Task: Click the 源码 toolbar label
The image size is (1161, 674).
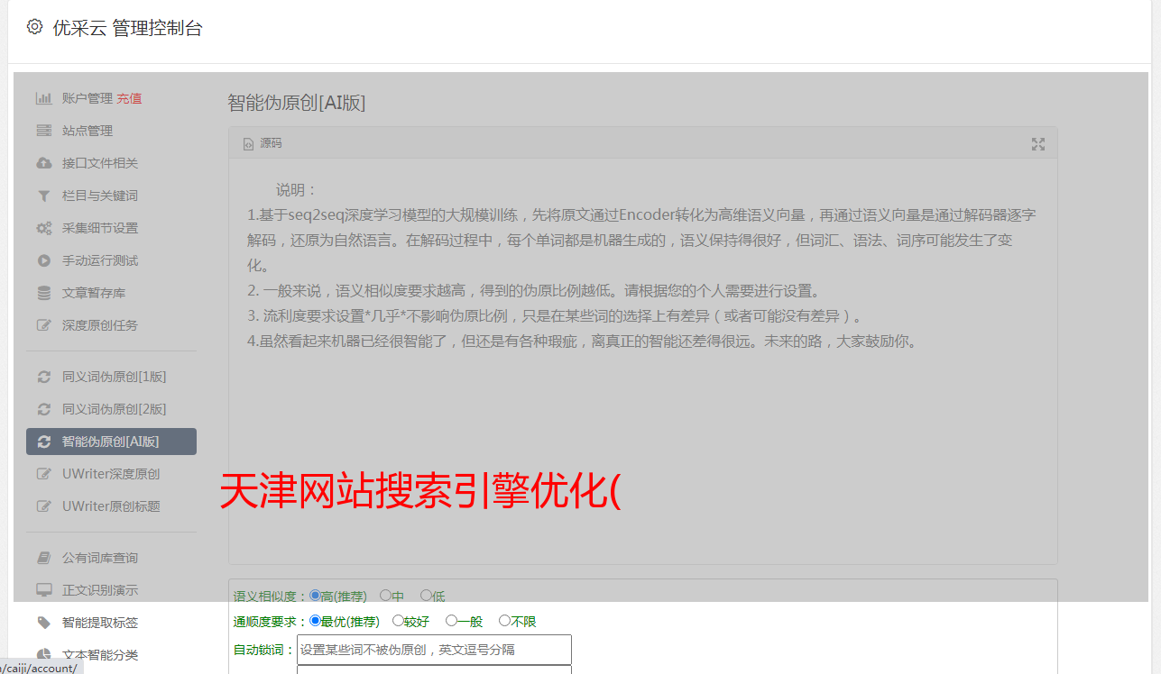Action: [x=271, y=143]
